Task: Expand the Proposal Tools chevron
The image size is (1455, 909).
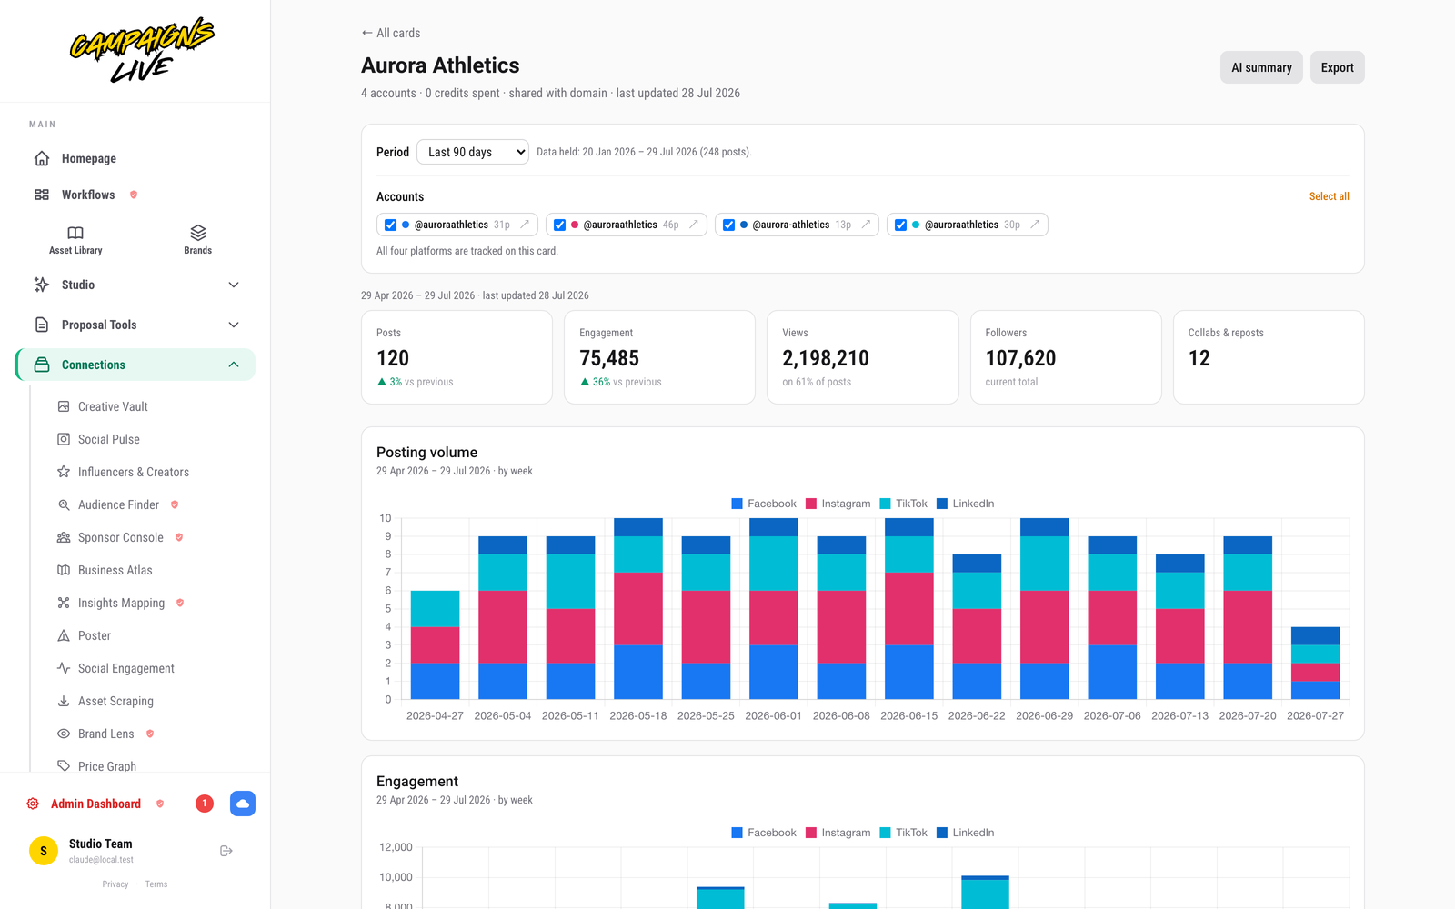Action: tap(234, 325)
